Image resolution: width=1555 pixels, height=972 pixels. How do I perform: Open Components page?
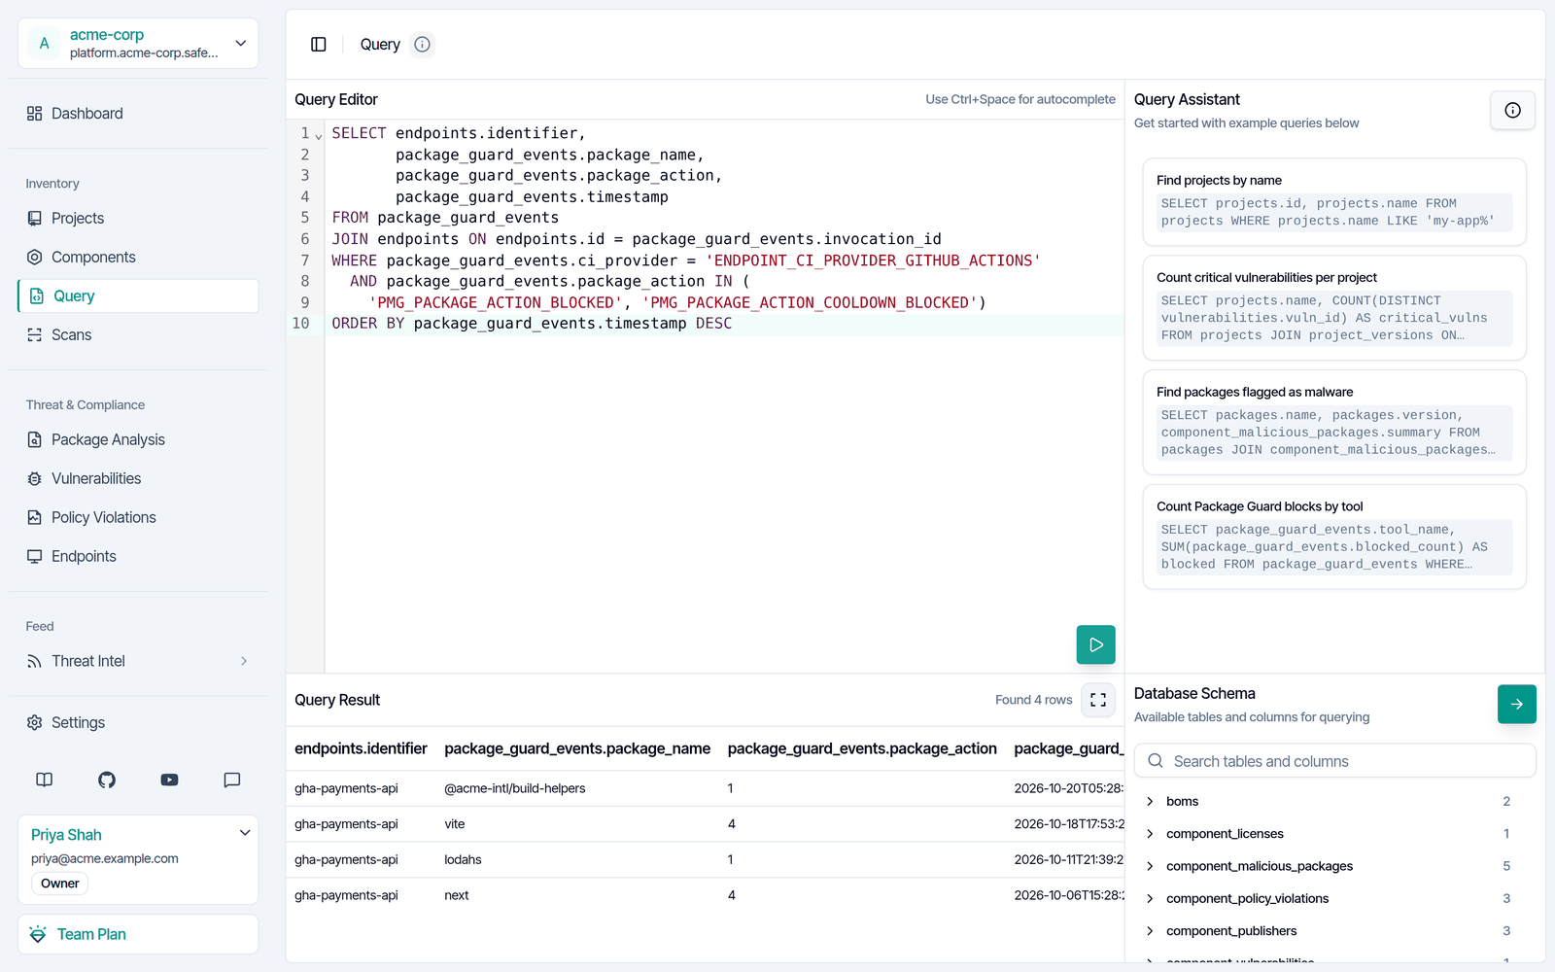click(x=138, y=258)
